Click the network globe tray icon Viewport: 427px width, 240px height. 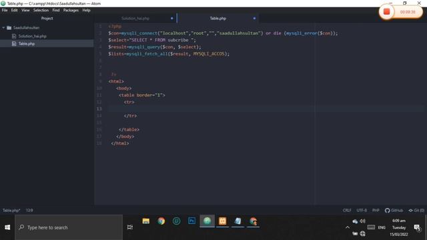pyautogui.click(x=363, y=233)
